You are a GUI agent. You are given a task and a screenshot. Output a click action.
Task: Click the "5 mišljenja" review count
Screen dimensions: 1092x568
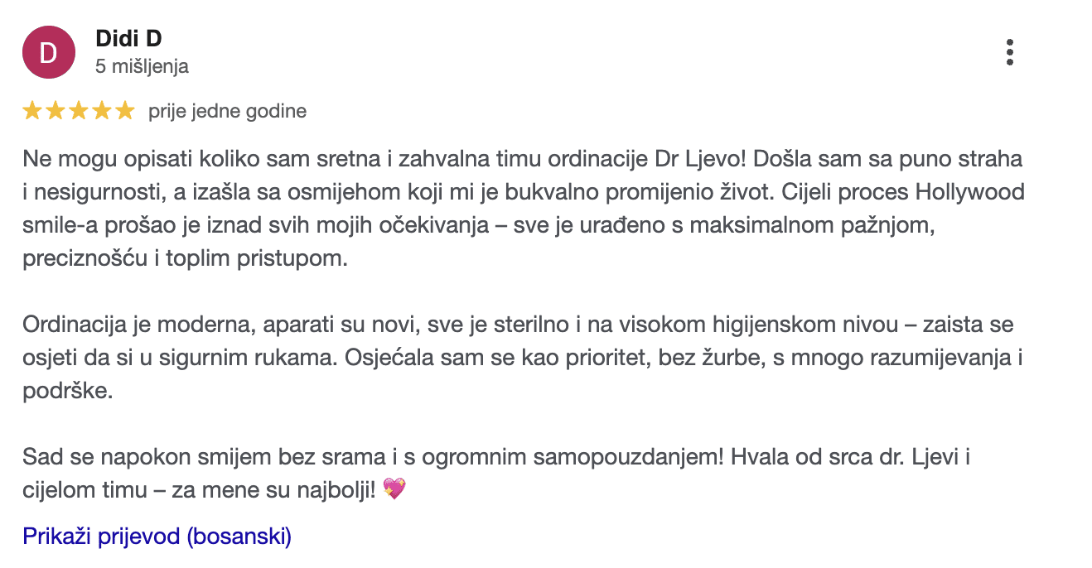(142, 66)
